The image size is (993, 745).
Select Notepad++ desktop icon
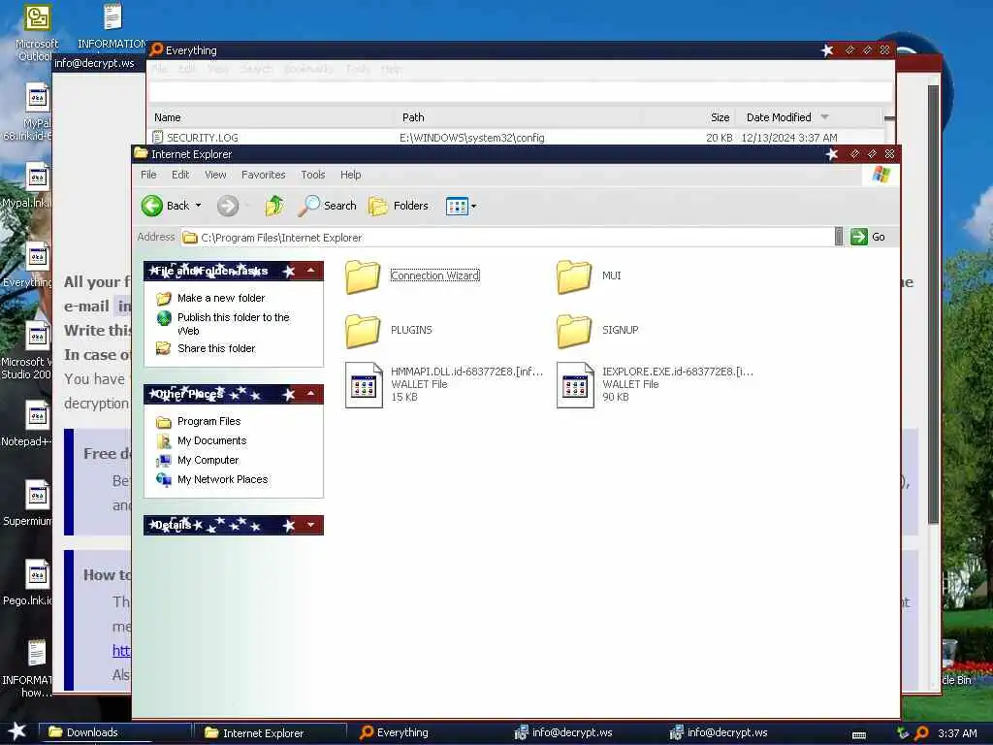click(26, 425)
